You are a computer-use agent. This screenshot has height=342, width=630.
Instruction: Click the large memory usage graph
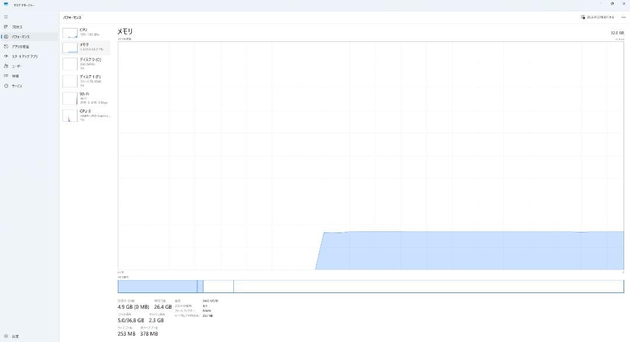(370, 156)
